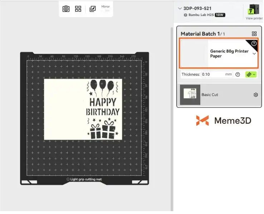Select the knife layer edit toolbar icon
The width and height of the screenshot is (264, 214).
point(92,9)
